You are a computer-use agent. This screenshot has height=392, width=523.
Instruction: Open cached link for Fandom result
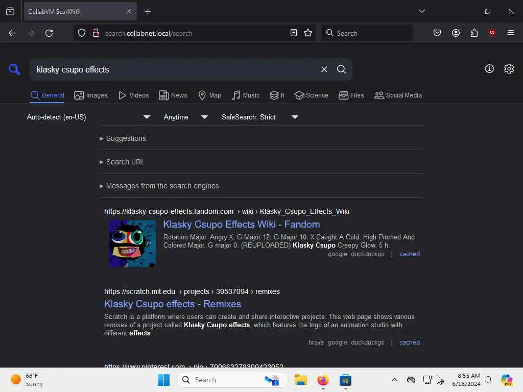pyautogui.click(x=409, y=254)
